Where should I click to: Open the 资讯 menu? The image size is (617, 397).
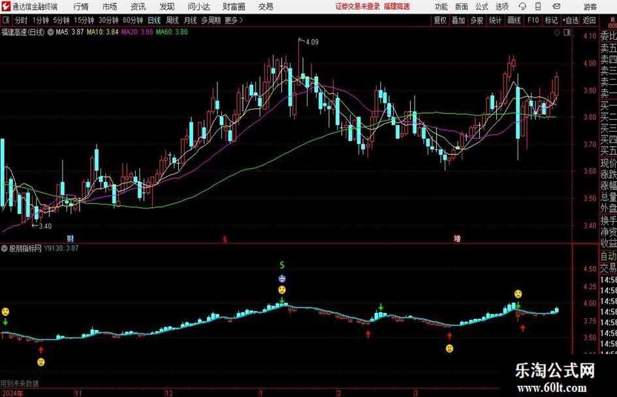[138, 7]
